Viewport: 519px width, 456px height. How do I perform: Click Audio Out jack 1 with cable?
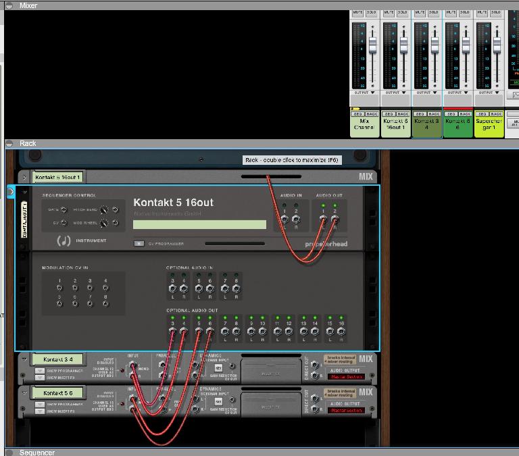click(x=323, y=219)
